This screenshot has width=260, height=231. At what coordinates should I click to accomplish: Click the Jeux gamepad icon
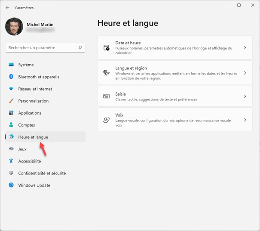(12, 150)
